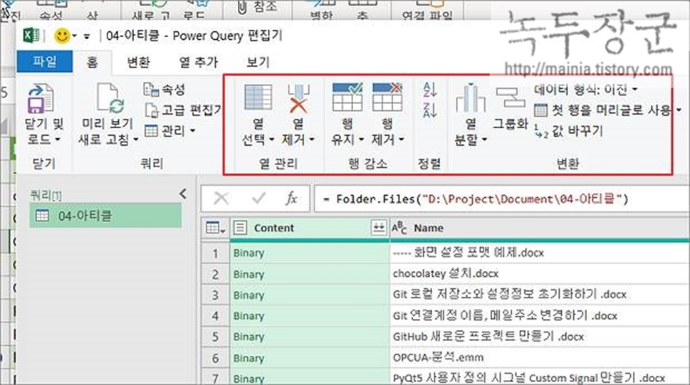690x385 pixels.
Task: Open the table menu icon at grid corner
Action: pyautogui.click(x=215, y=228)
